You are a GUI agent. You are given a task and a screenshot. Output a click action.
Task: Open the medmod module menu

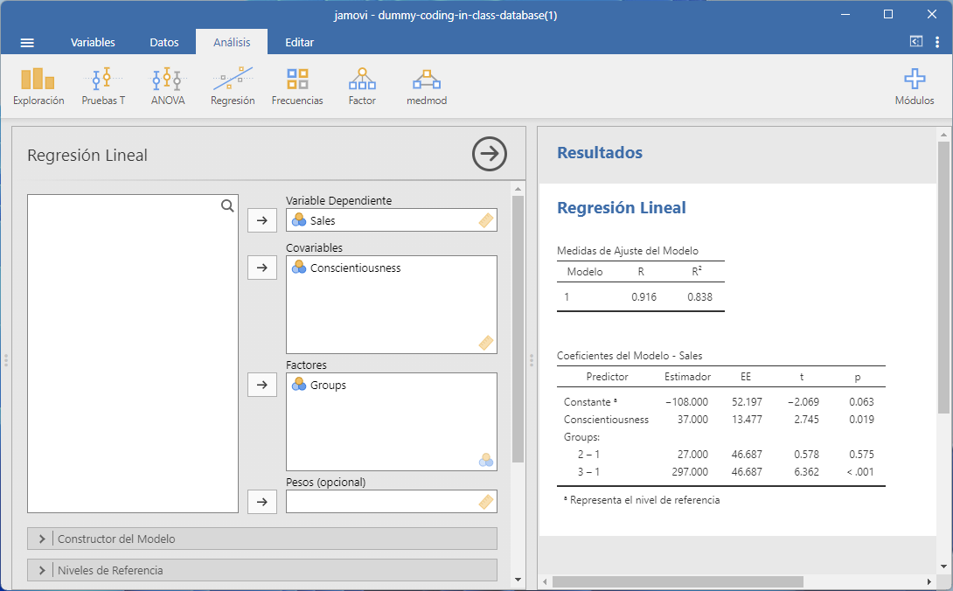427,87
